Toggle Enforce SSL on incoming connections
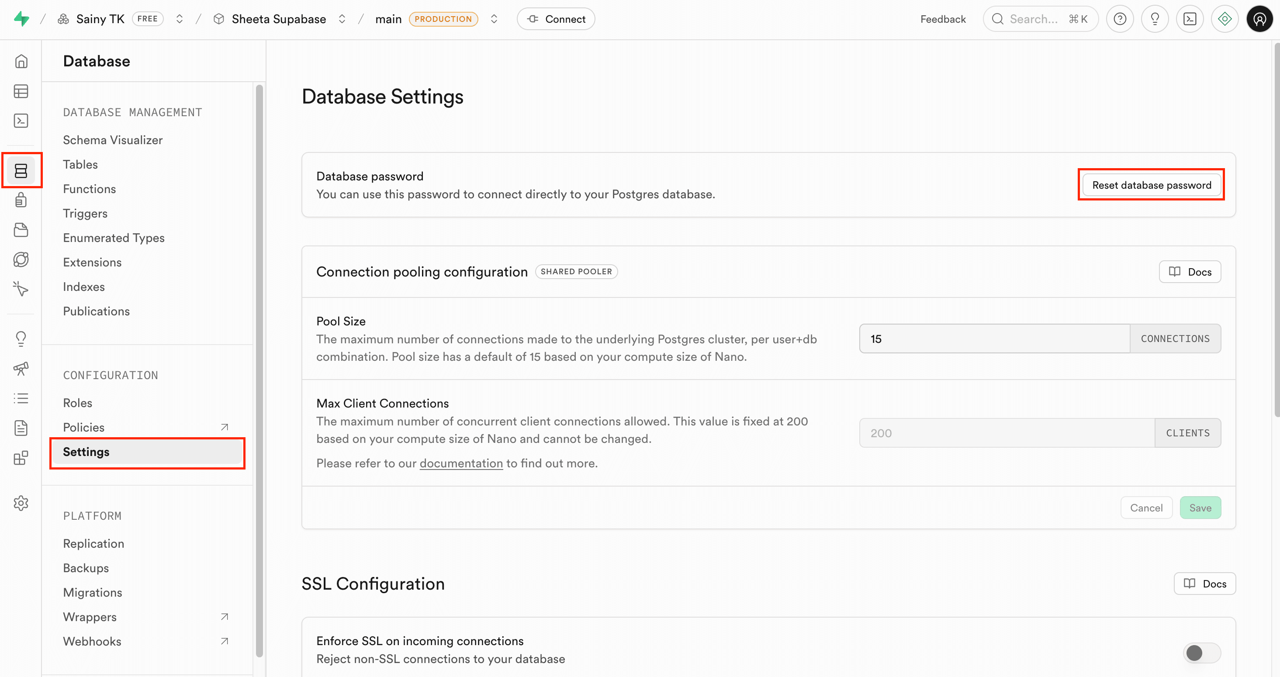The width and height of the screenshot is (1280, 677). [1201, 653]
